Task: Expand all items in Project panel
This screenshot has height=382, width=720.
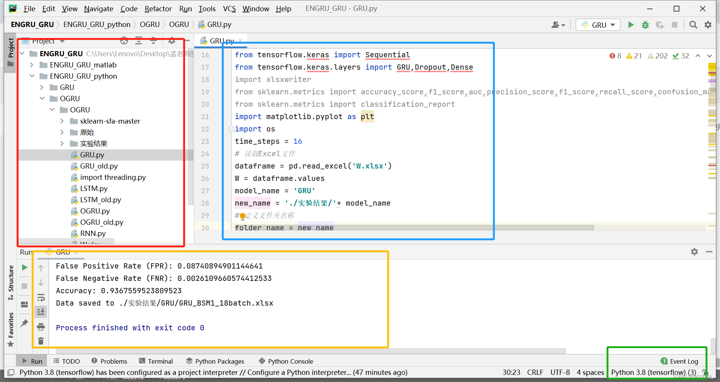Action: pos(139,40)
